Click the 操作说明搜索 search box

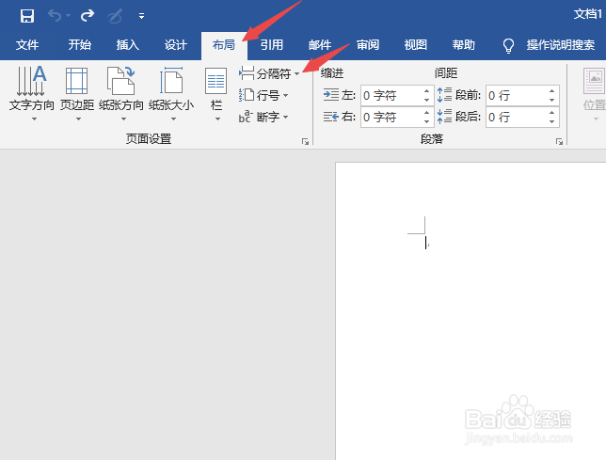coord(561,45)
